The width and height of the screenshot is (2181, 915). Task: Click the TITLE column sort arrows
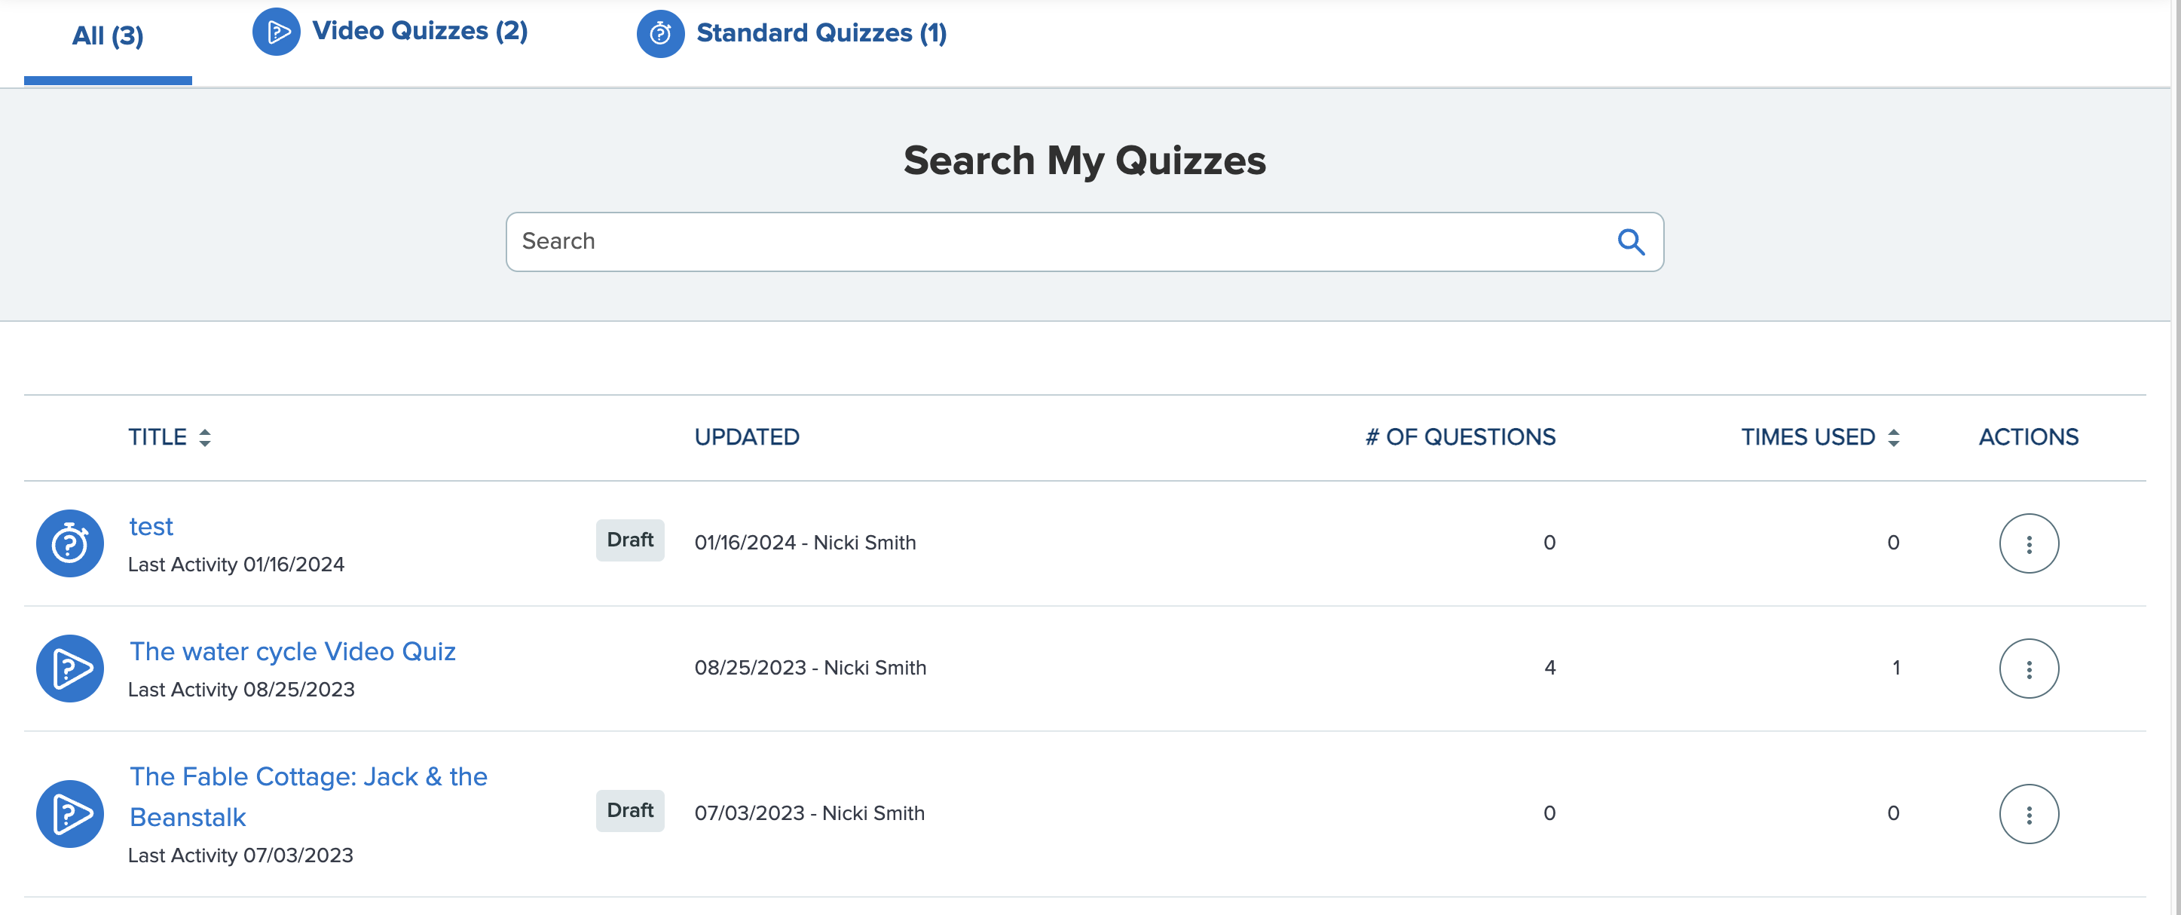(204, 436)
